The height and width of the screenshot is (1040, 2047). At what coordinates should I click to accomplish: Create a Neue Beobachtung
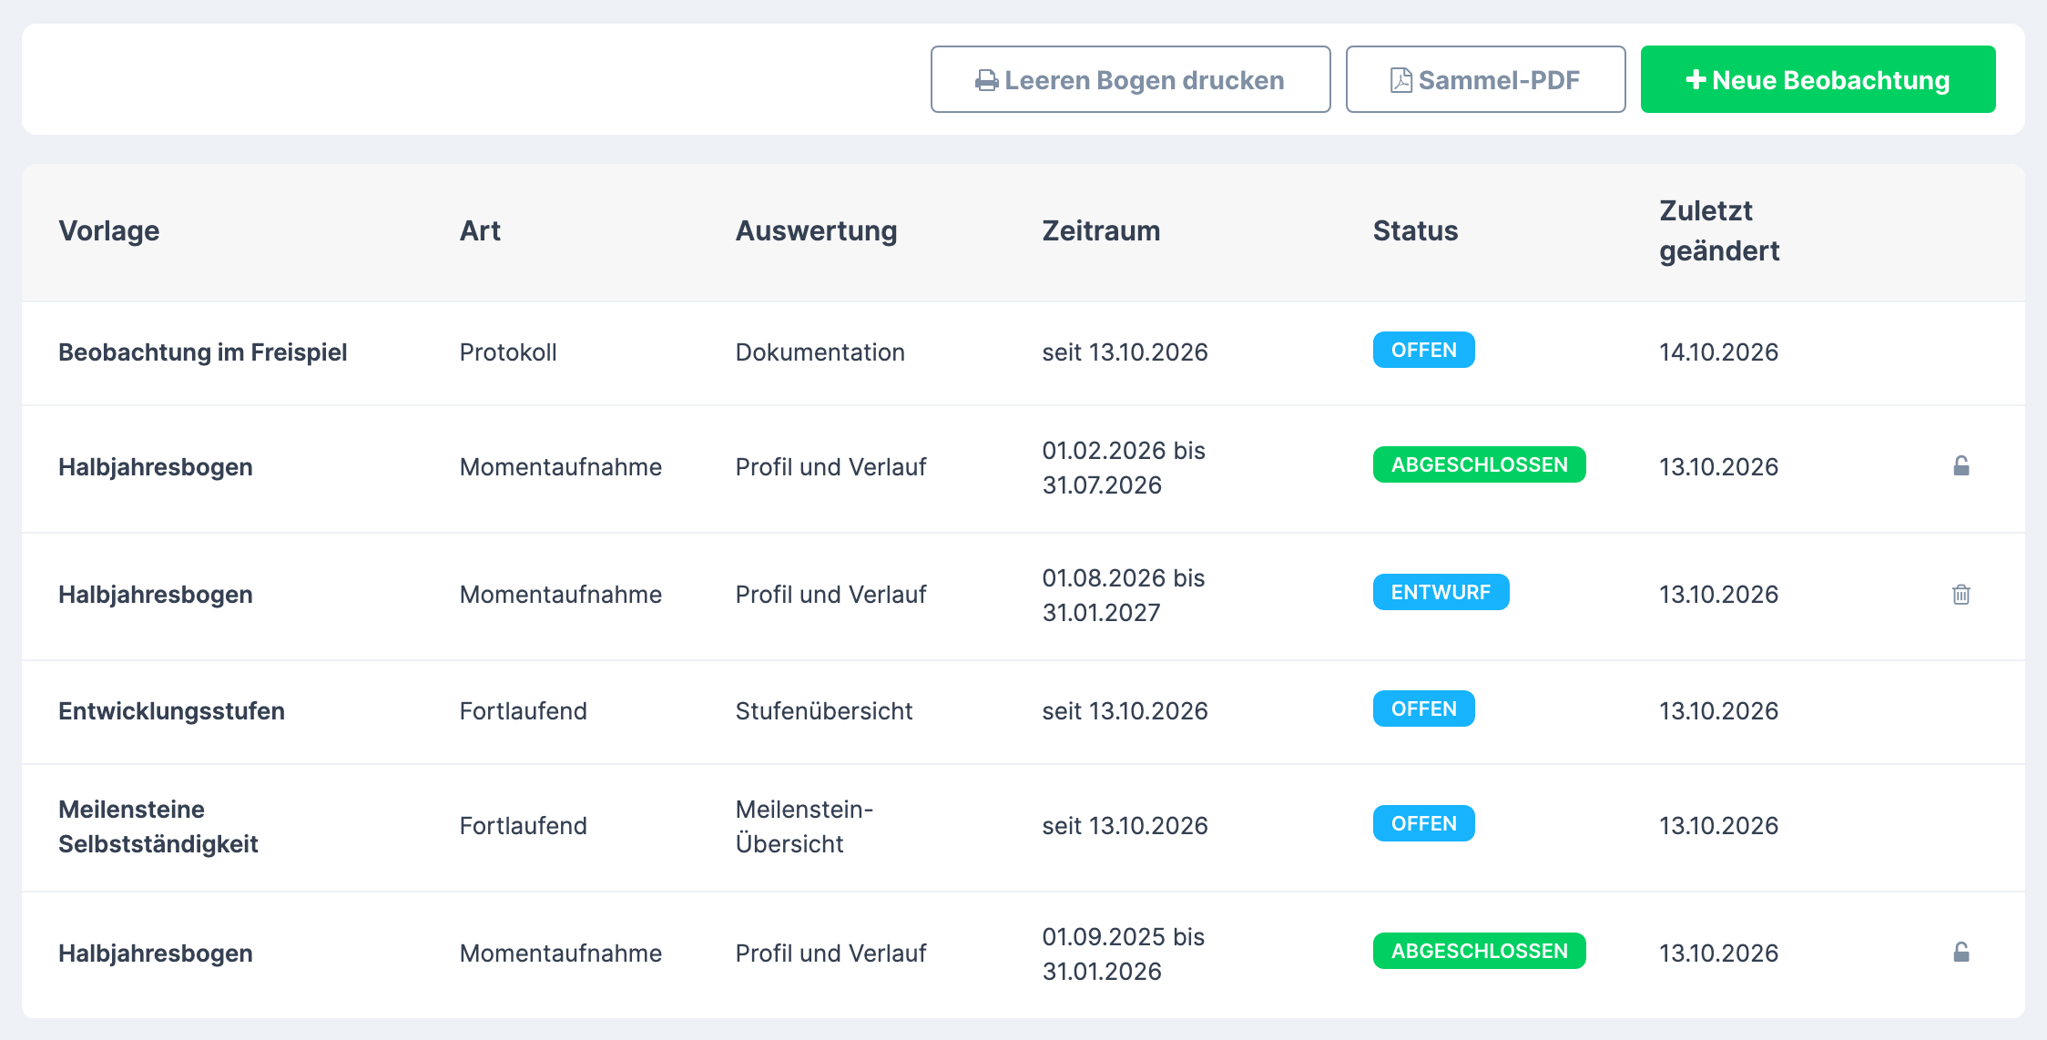click(1818, 79)
